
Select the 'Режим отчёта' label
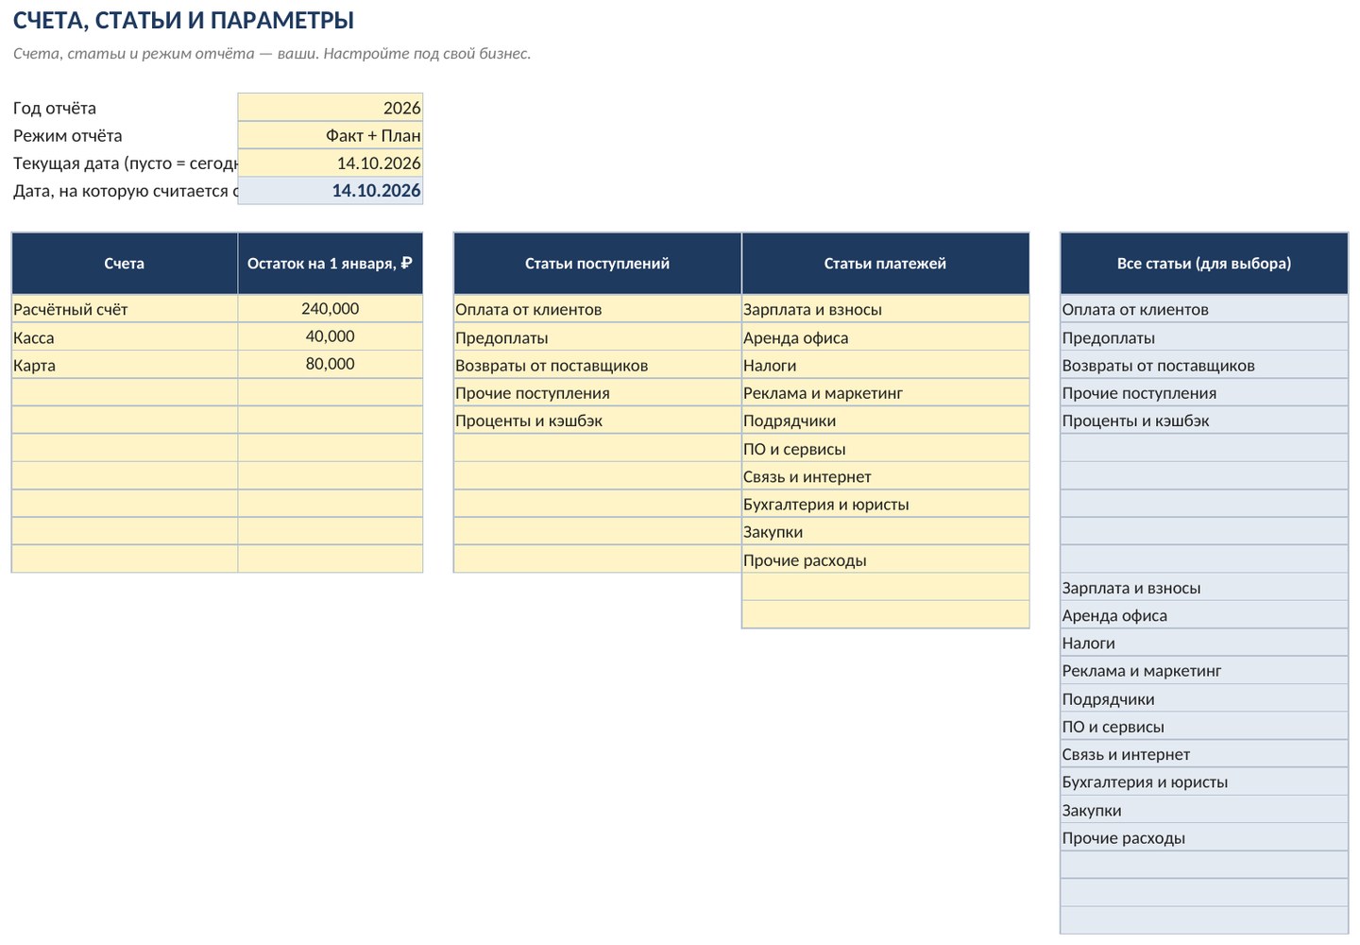click(67, 135)
